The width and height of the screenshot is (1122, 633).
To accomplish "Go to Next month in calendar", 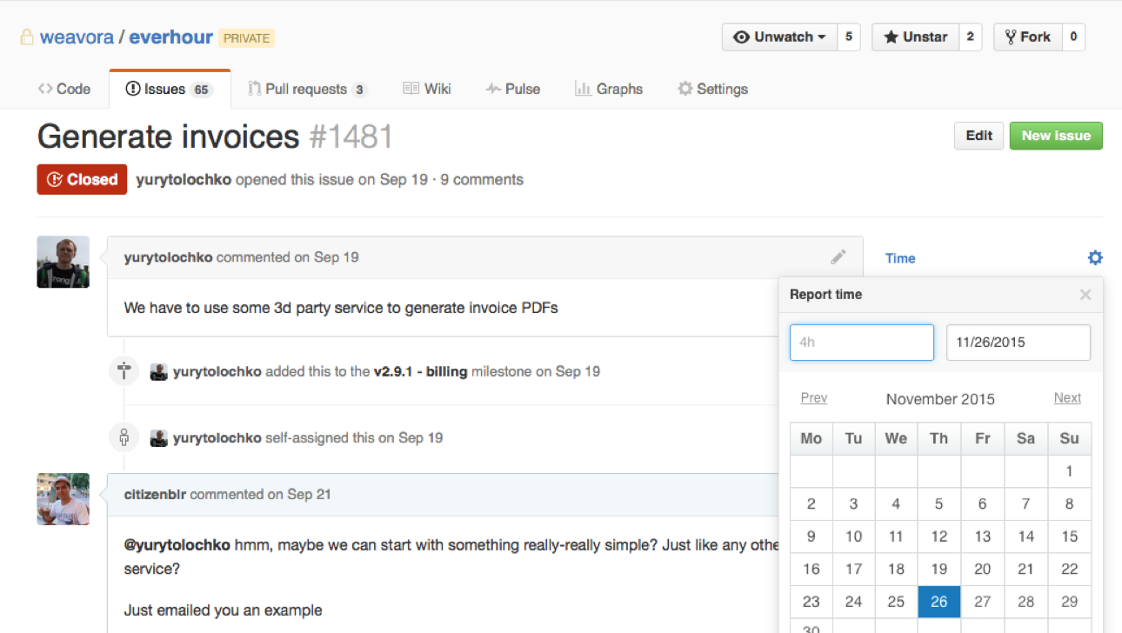I will click(x=1067, y=398).
